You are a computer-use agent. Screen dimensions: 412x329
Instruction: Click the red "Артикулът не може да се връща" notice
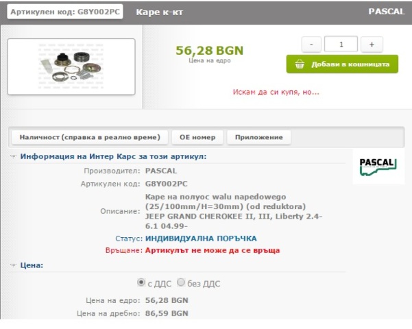coord(213,250)
